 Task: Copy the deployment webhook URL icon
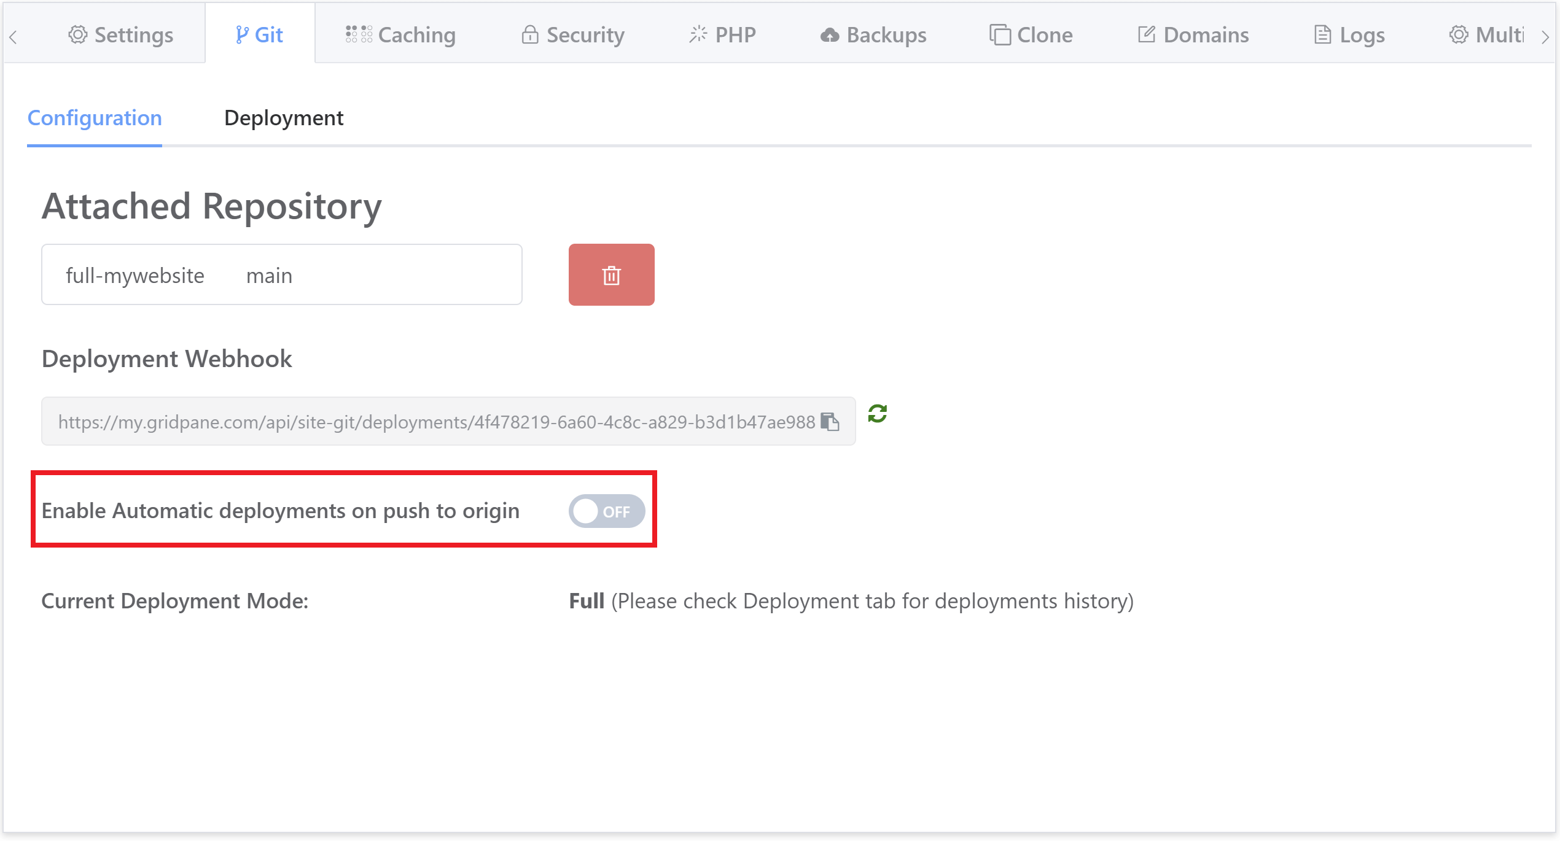pyautogui.click(x=830, y=422)
